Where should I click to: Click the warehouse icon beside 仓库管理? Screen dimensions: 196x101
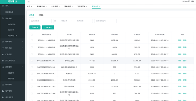(x=3, y=42)
